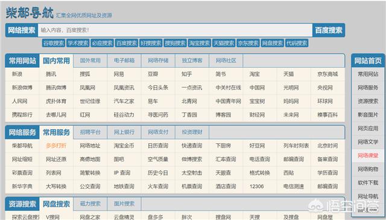Open the 携程旅行 link
The image size is (386, 220).
(x=22, y=115)
